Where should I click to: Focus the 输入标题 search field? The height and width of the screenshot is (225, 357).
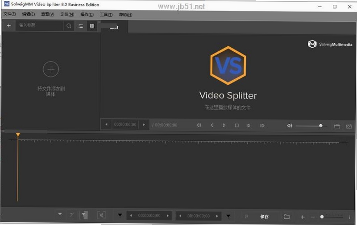tap(39, 25)
